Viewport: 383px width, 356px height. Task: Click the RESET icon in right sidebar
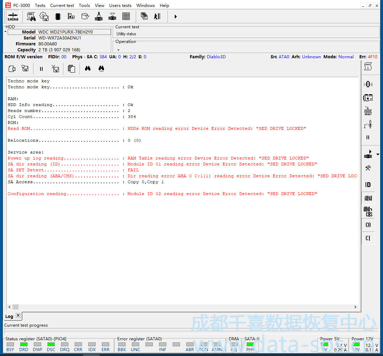click(x=368, y=111)
